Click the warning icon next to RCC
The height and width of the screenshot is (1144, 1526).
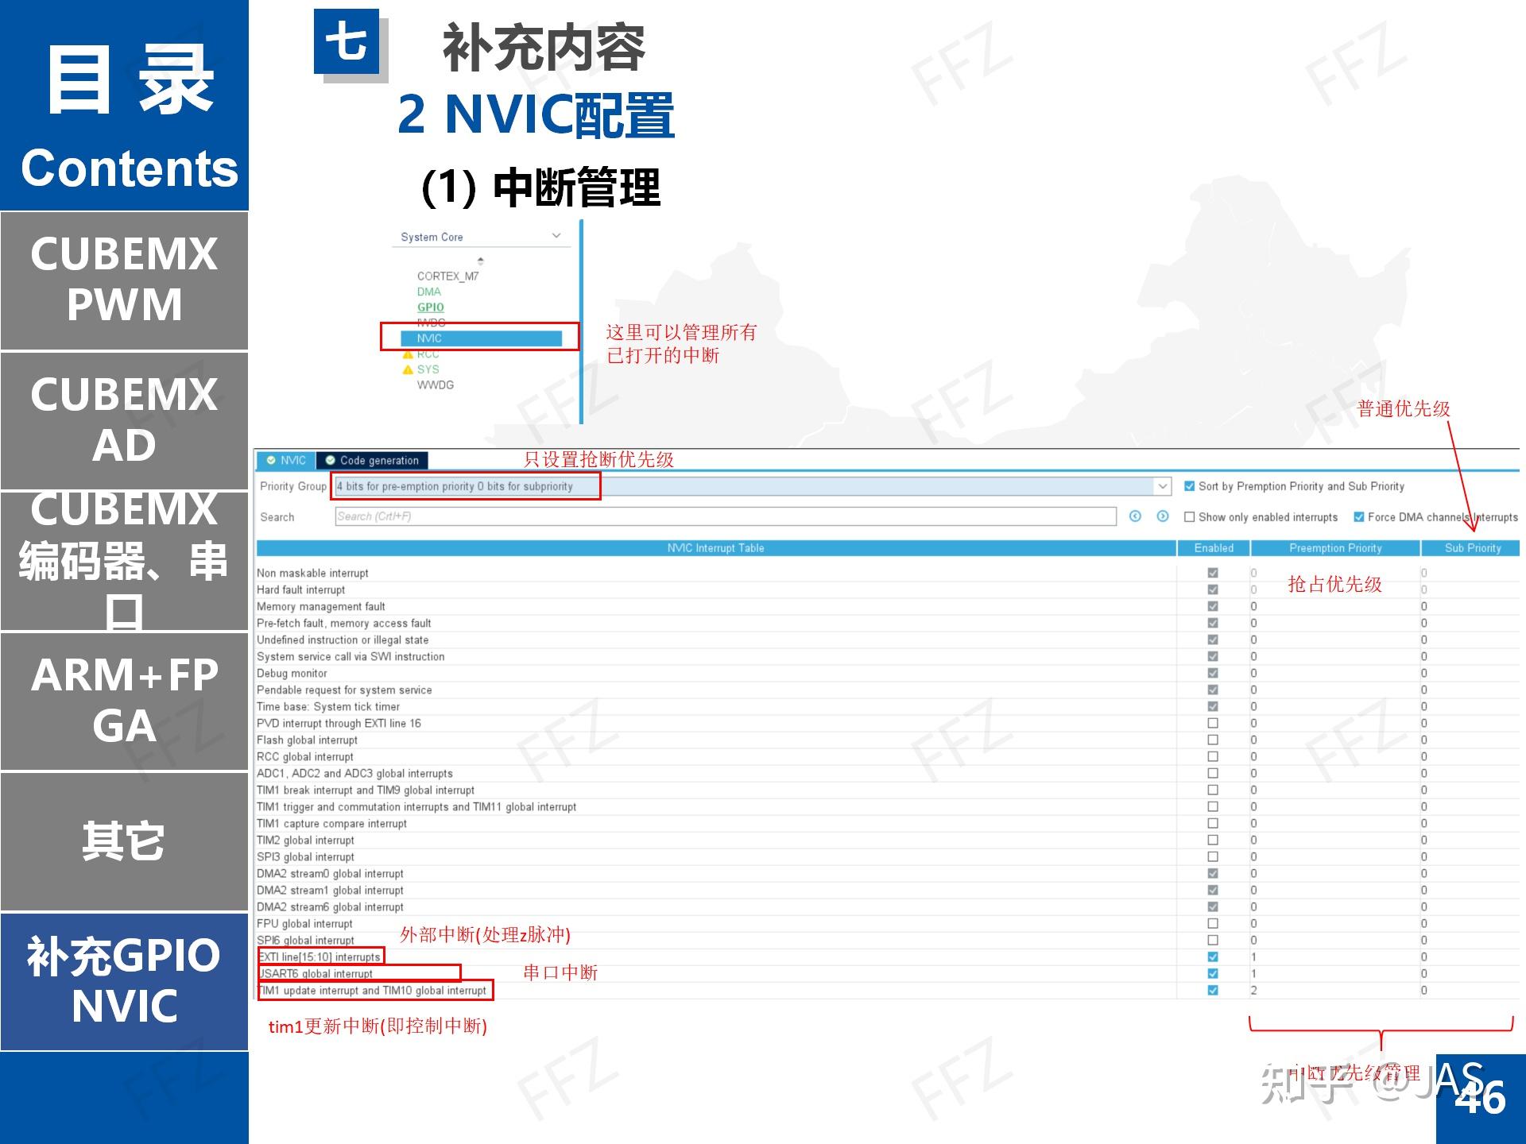click(406, 354)
